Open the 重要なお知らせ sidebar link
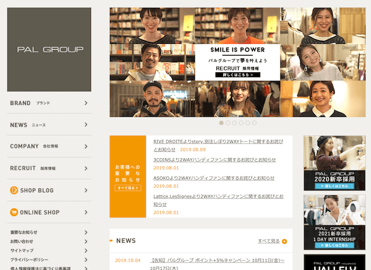 23,232
